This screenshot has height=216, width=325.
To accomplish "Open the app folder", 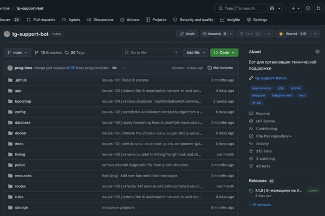I will (x=18, y=91).
